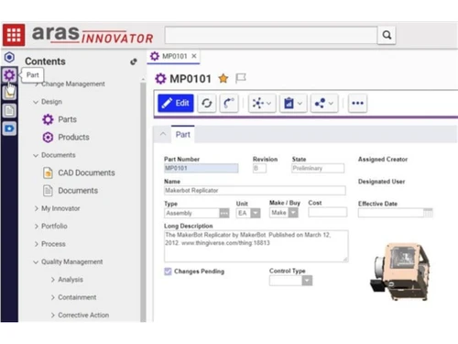This screenshot has height=344, width=458.
Task: Open Documents item under Documents category
Action: (x=78, y=191)
